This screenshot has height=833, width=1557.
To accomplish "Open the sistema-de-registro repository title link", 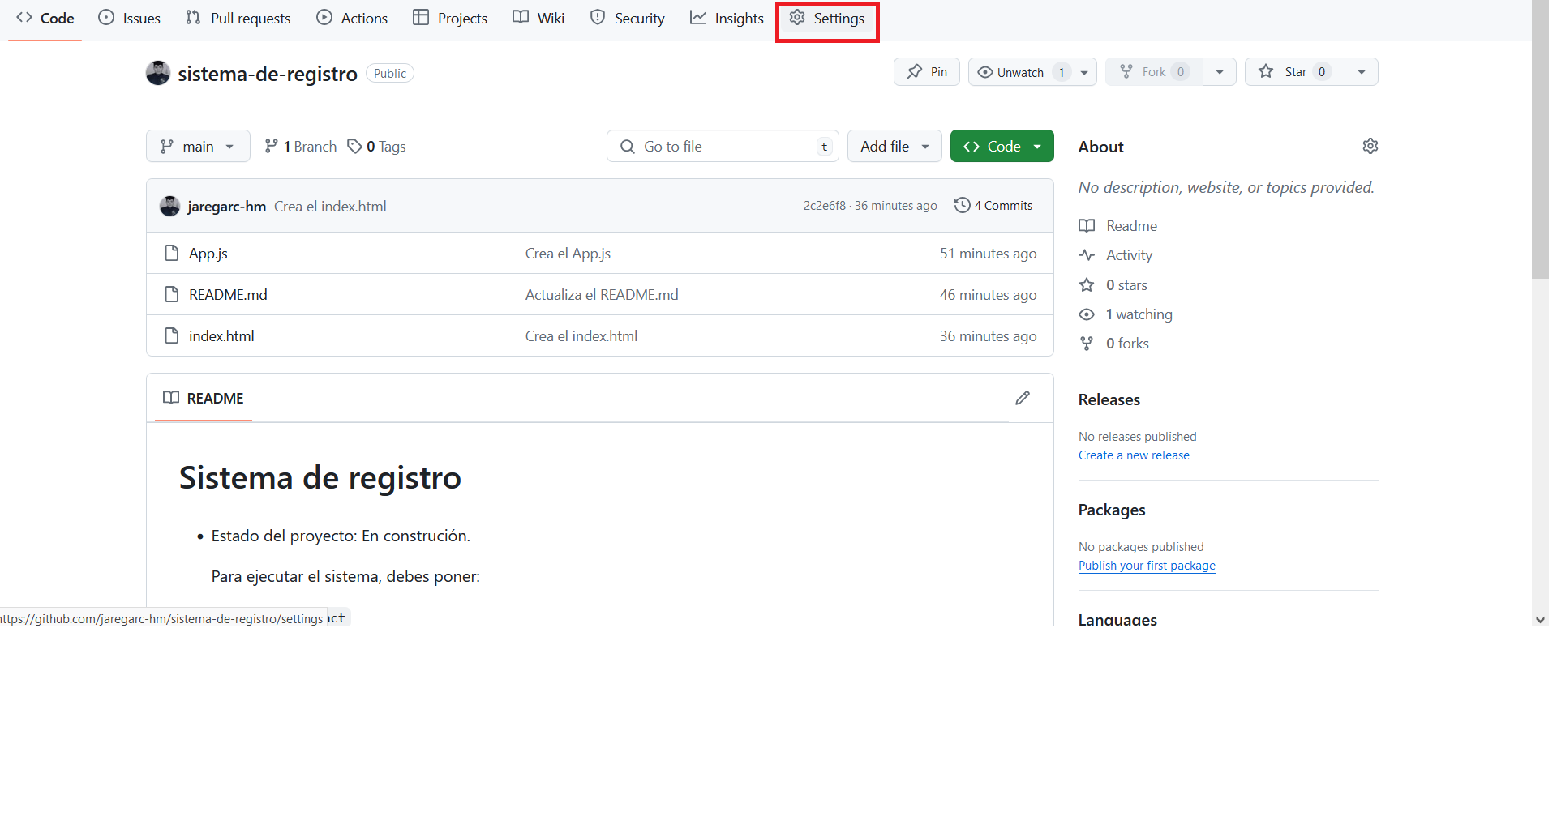I will tap(268, 74).
